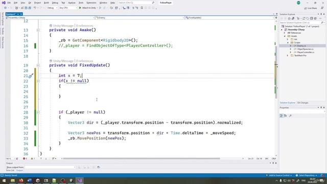This screenshot has width=327, height=184.
Task: Click Add to Source Control
Action: coord(279,175)
